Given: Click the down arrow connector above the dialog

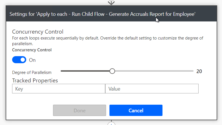Looking at the screenshot, I should point(111,2).
